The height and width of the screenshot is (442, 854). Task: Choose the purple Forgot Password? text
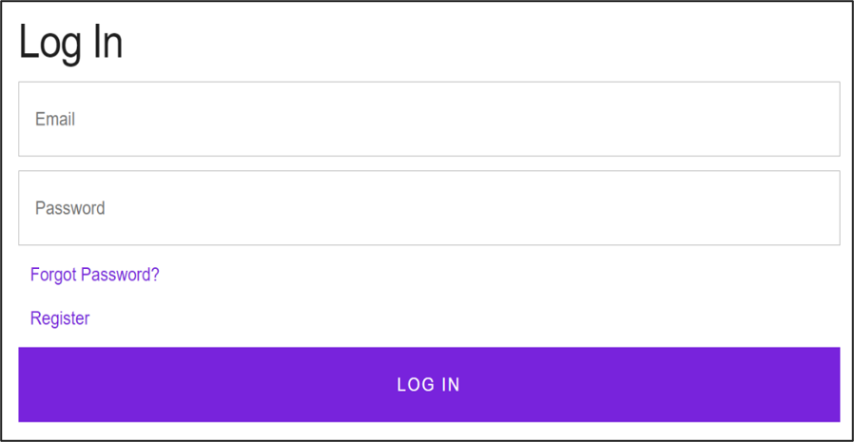(x=95, y=275)
